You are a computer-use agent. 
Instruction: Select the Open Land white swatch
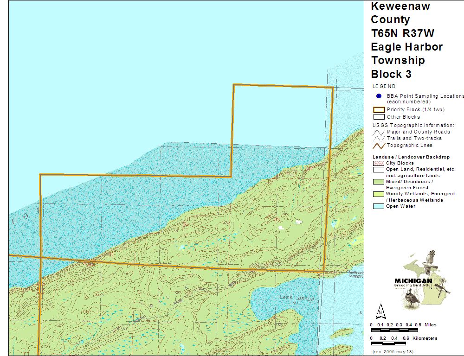point(379,170)
